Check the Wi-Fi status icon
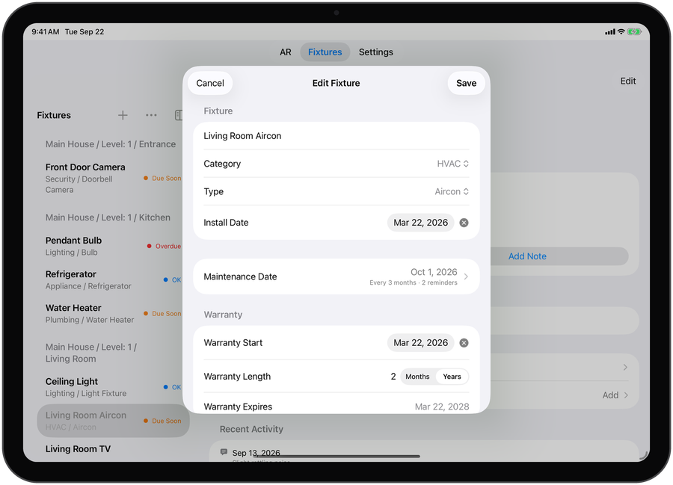This screenshot has width=673, height=485. [621, 31]
